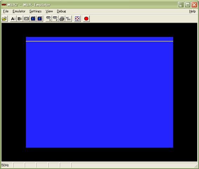The height and width of the screenshot is (169, 199).
Task: Click the cassette tape icon
Action: (26, 19)
